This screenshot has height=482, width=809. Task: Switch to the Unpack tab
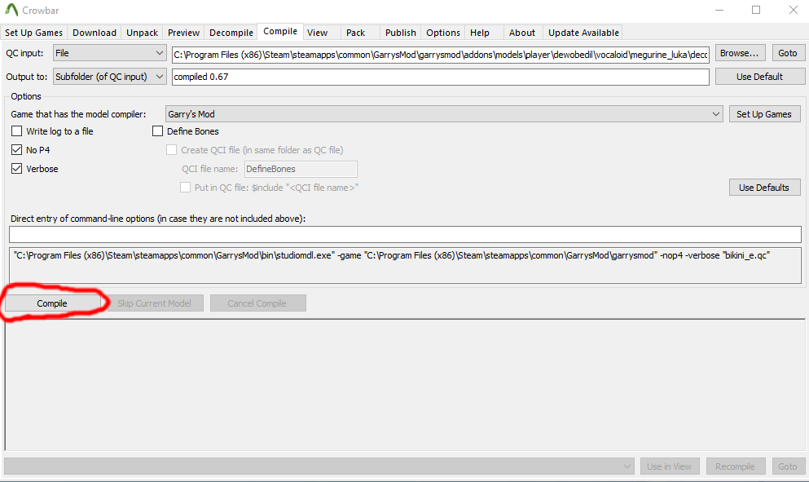pyautogui.click(x=142, y=33)
